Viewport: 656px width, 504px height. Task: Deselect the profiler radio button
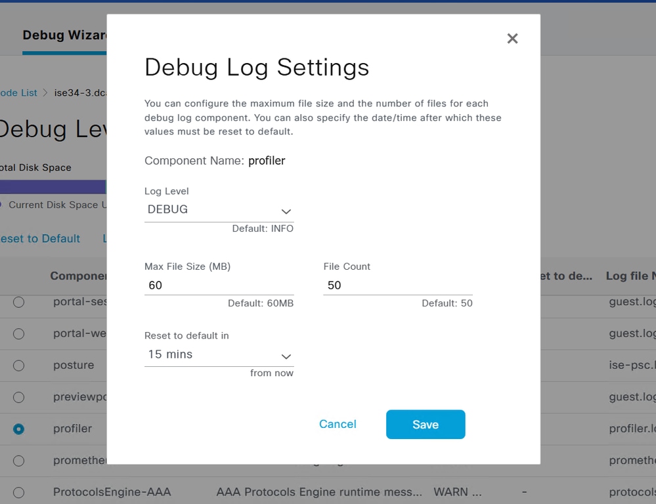[18, 429]
